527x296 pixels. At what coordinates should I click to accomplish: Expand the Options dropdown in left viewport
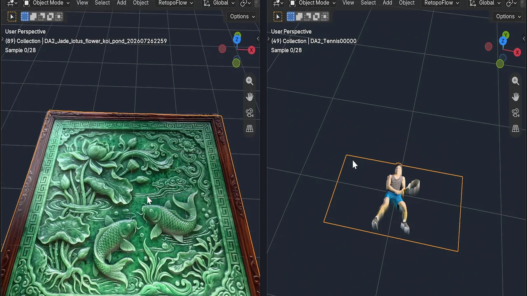tap(243, 16)
